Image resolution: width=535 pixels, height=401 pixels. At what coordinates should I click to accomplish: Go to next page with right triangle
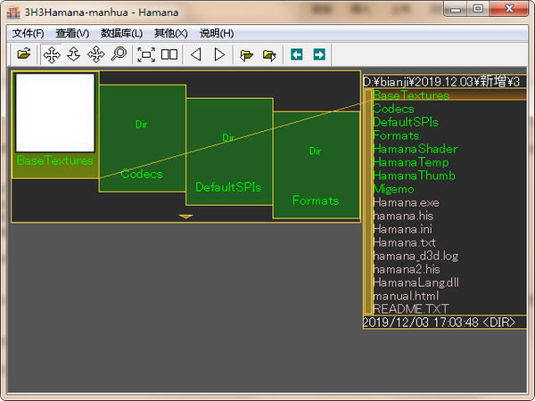tap(219, 54)
